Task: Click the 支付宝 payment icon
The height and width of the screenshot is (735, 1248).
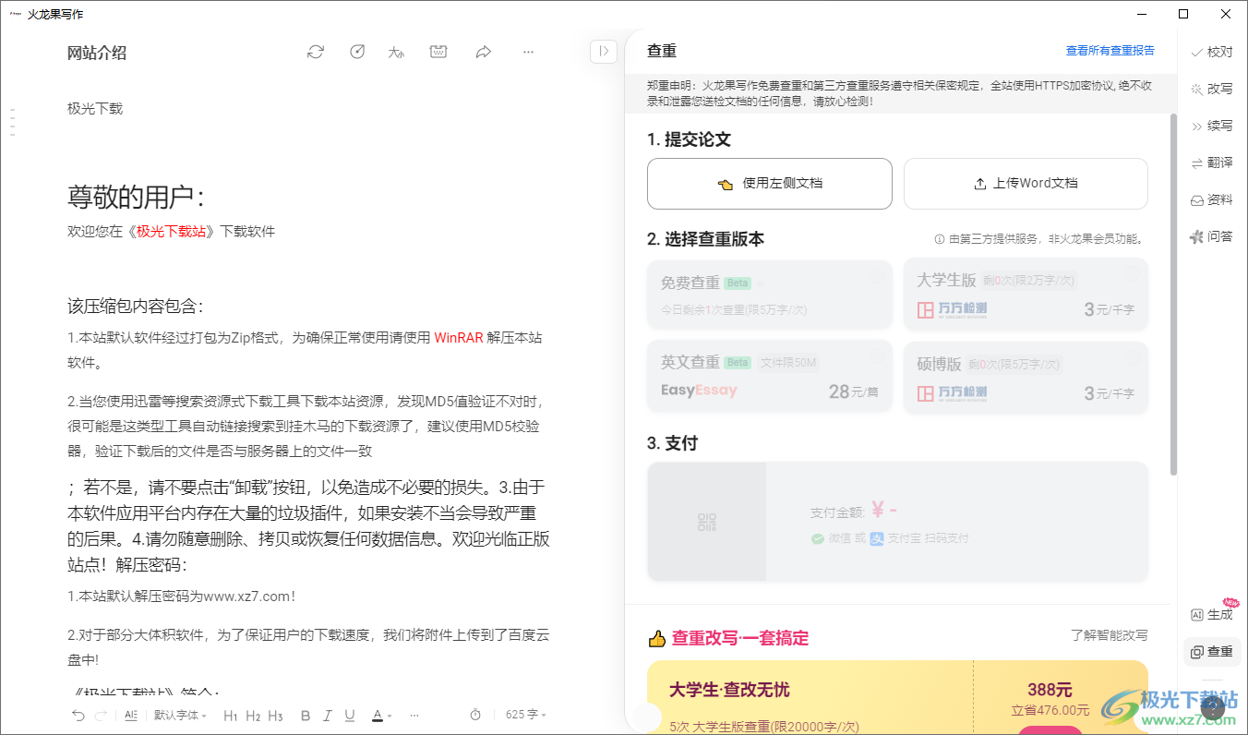Action: (878, 538)
